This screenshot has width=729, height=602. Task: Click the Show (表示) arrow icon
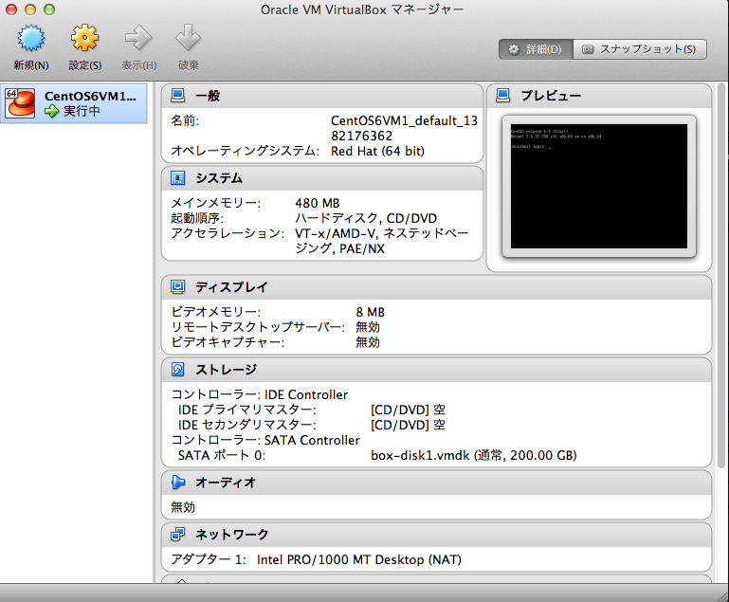(138, 38)
